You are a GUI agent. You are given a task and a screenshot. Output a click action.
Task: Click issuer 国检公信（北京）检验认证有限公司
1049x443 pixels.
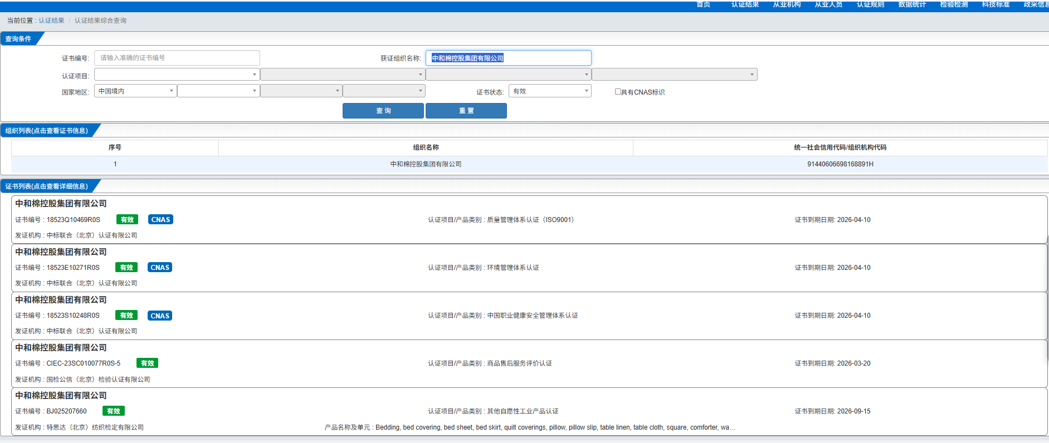99,380
